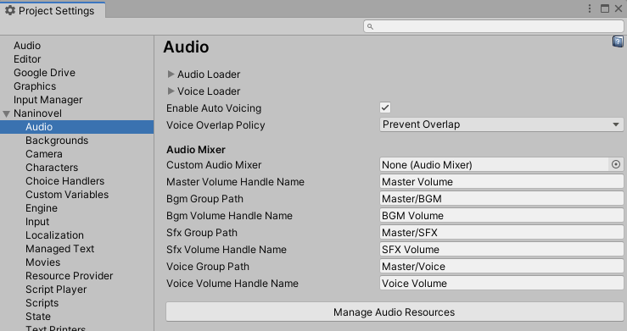627x331 pixels.
Task: Open Custom Variables under Naninovel
Action: [x=67, y=195]
